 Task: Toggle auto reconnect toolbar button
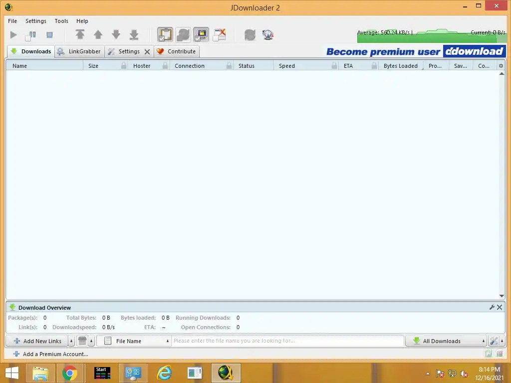click(183, 34)
